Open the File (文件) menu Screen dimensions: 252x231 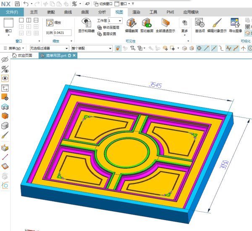(x=12, y=12)
